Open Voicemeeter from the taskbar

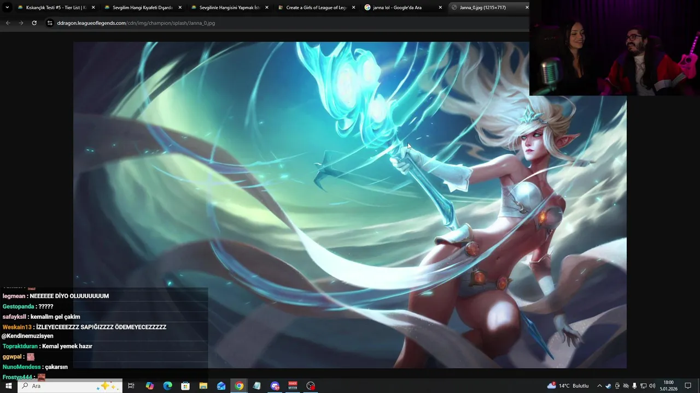(293, 386)
